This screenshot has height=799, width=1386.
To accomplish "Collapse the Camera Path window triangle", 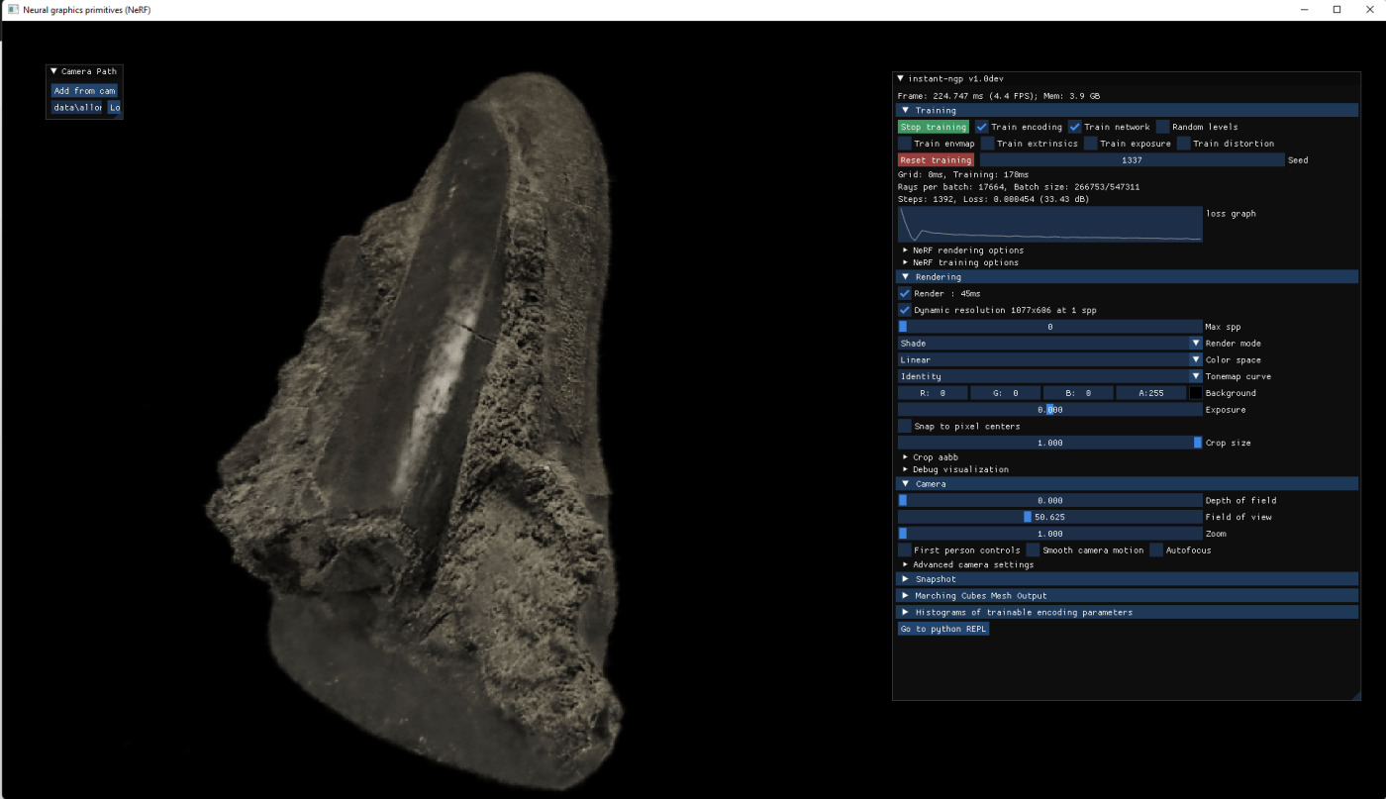I will click(x=53, y=71).
